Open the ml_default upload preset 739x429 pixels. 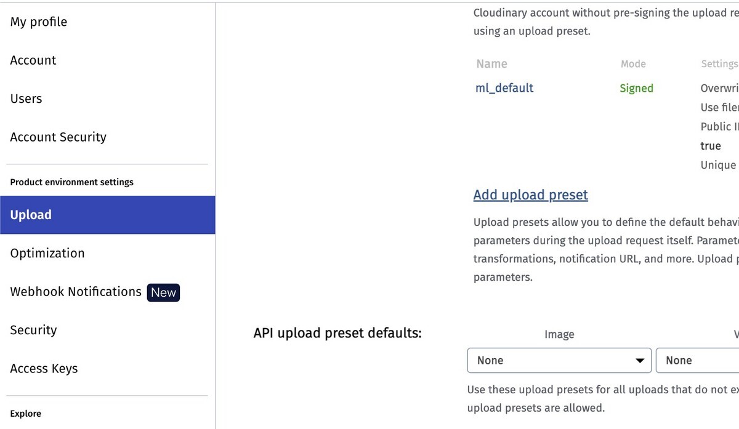(504, 88)
